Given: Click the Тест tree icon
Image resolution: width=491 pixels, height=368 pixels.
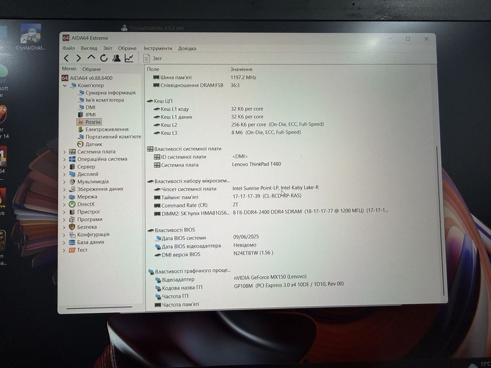Looking at the screenshot, I should pyautogui.click(x=72, y=250).
